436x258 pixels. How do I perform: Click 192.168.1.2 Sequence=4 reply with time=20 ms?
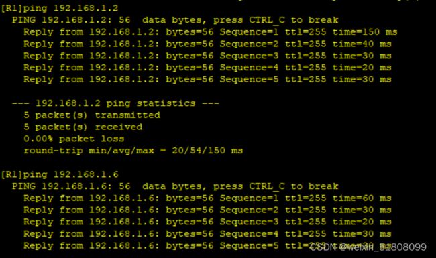click(x=207, y=68)
